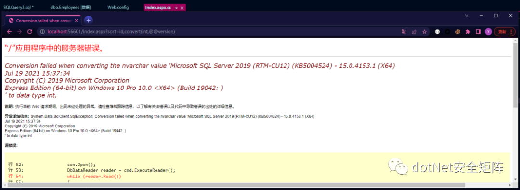Viewport: 520px width, 190px height.
Task: Close the 'Conversion failed' browser tab
Action: [77, 21]
